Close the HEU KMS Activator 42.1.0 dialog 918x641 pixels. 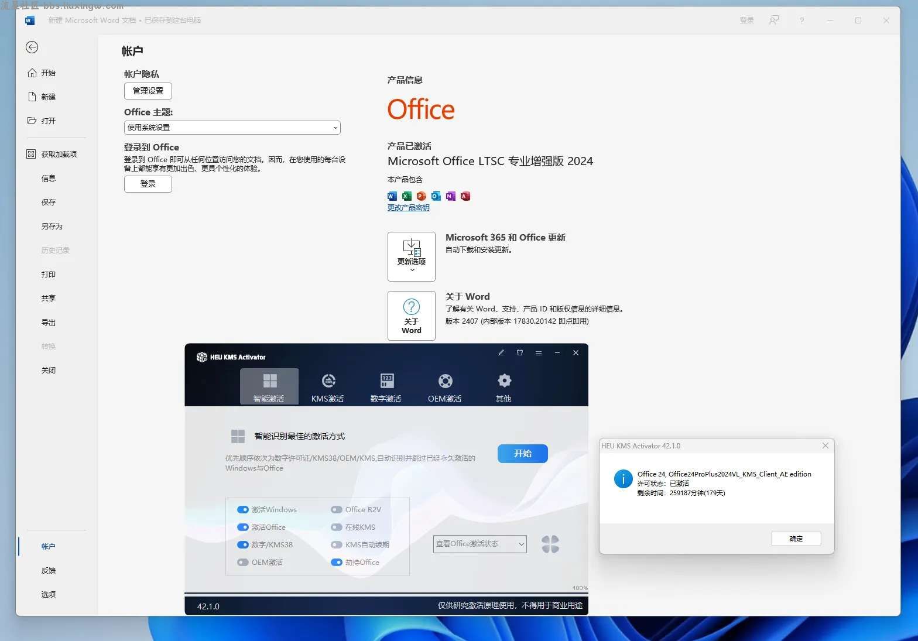pos(825,446)
